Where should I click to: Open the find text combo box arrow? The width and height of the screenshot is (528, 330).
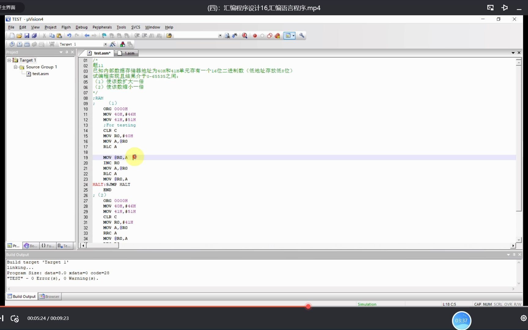220,36
